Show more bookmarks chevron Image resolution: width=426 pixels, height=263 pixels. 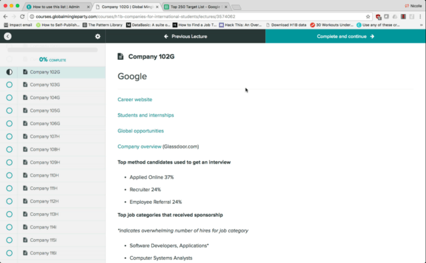coord(421,25)
